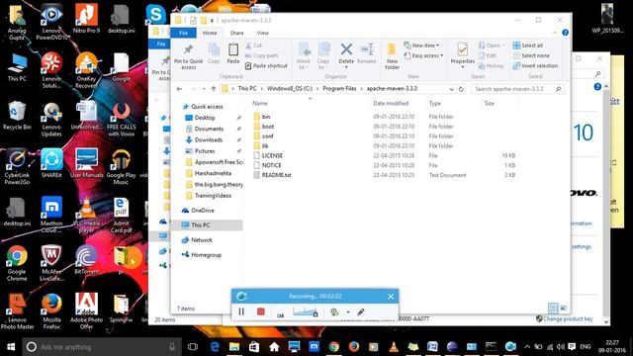This screenshot has height=356, width=633.
Task: Select the lib folder
Action: [265, 146]
